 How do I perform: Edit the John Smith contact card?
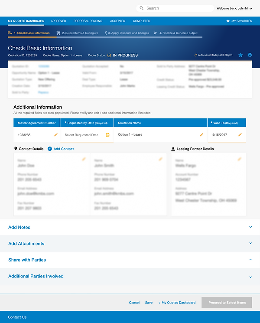pos(161,159)
